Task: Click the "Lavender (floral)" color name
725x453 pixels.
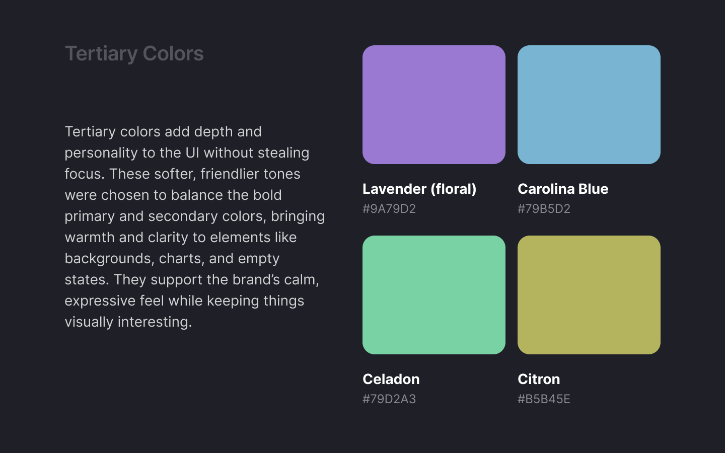Action: coord(419,189)
